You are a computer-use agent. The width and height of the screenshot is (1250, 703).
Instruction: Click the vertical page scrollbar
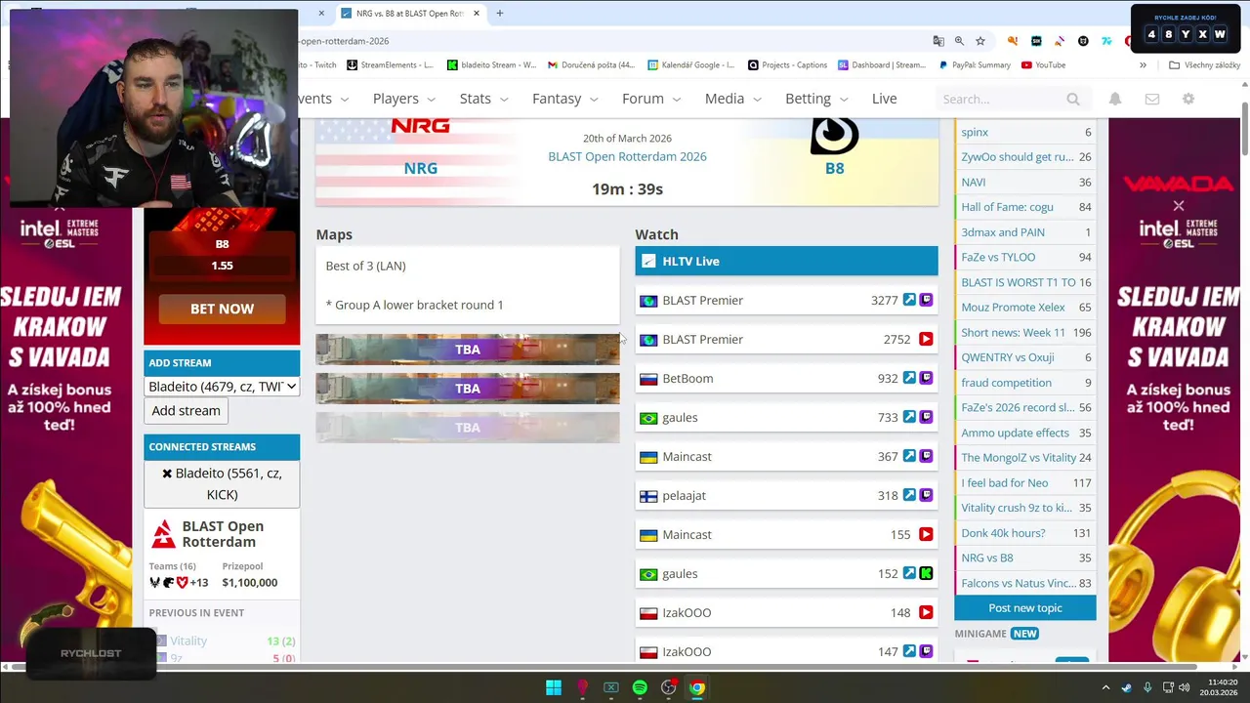[x=1244, y=127]
